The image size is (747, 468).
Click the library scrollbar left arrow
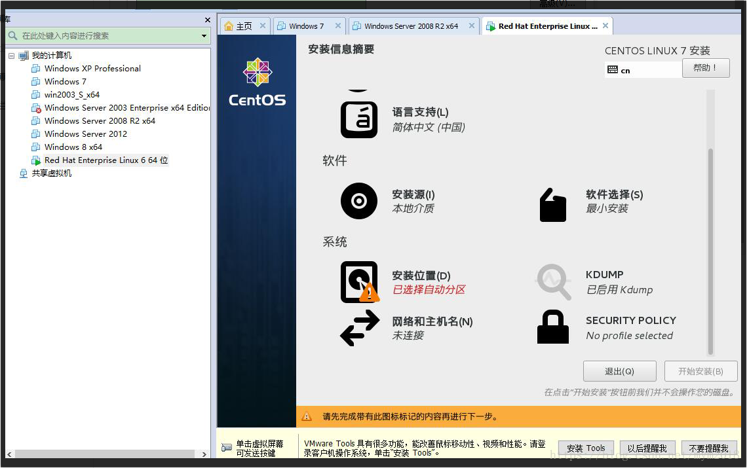(x=9, y=454)
